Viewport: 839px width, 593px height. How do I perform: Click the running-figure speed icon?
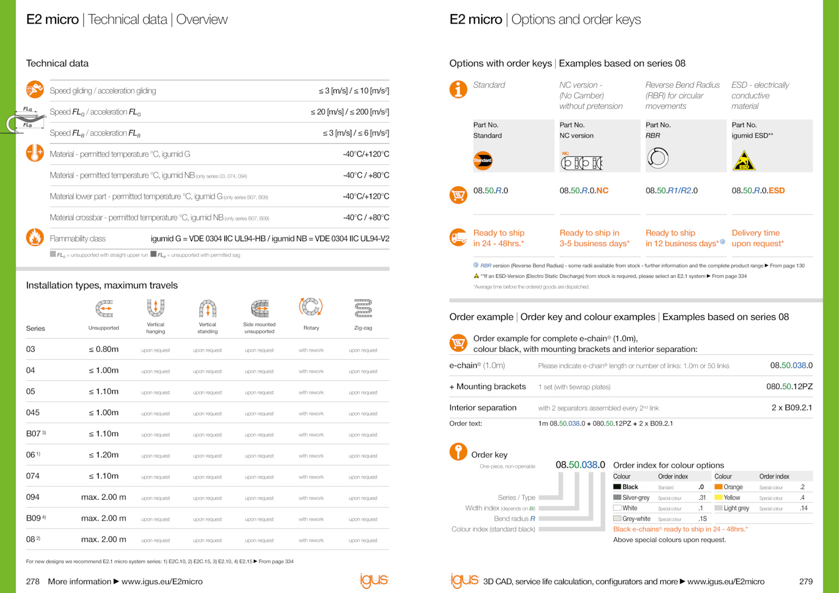(x=35, y=90)
